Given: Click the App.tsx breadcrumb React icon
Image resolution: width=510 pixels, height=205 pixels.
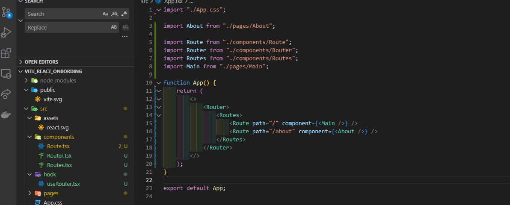Looking at the screenshot, I should pos(158,2).
